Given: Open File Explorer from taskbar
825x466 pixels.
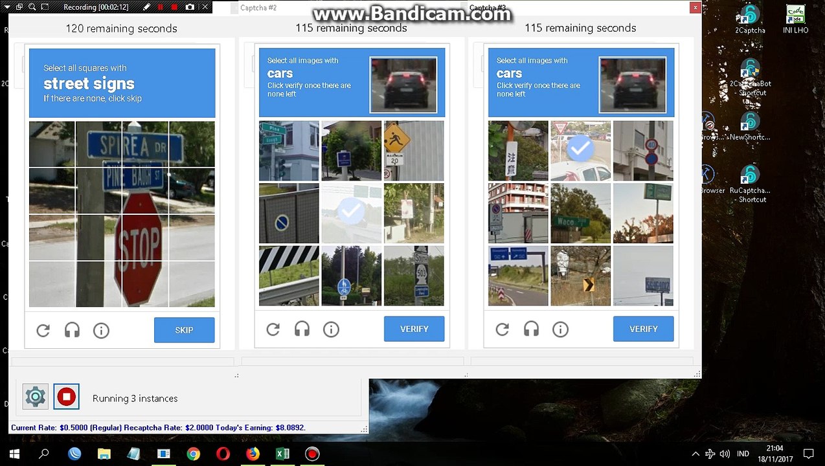Looking at the screenshot, I should [104, 454].
